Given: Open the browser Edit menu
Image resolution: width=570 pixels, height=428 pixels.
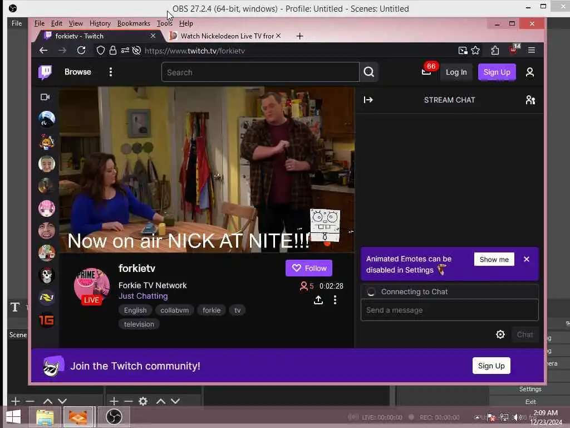Looking at the screenshot, I should tap(56, 23).
